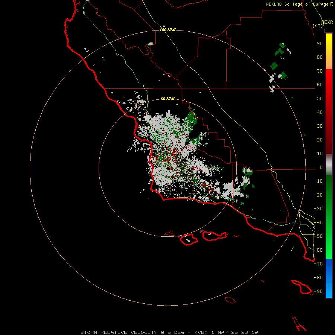This screenshot has width=335, height=335.
Task: Click the -80 value on the velocity scale
Action: [318, 278]
